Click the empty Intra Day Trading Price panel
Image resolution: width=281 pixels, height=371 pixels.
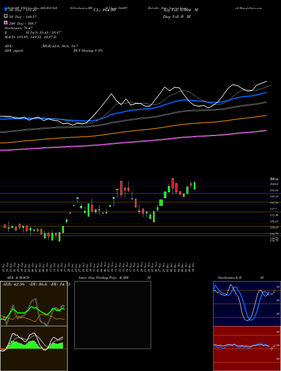(112, 315)
